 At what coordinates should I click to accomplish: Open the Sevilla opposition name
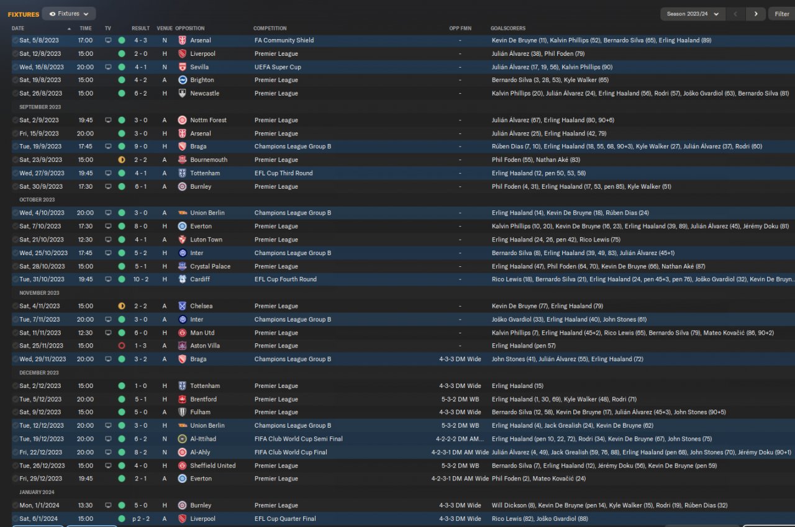pyautogui.click(x=199, y=67)
